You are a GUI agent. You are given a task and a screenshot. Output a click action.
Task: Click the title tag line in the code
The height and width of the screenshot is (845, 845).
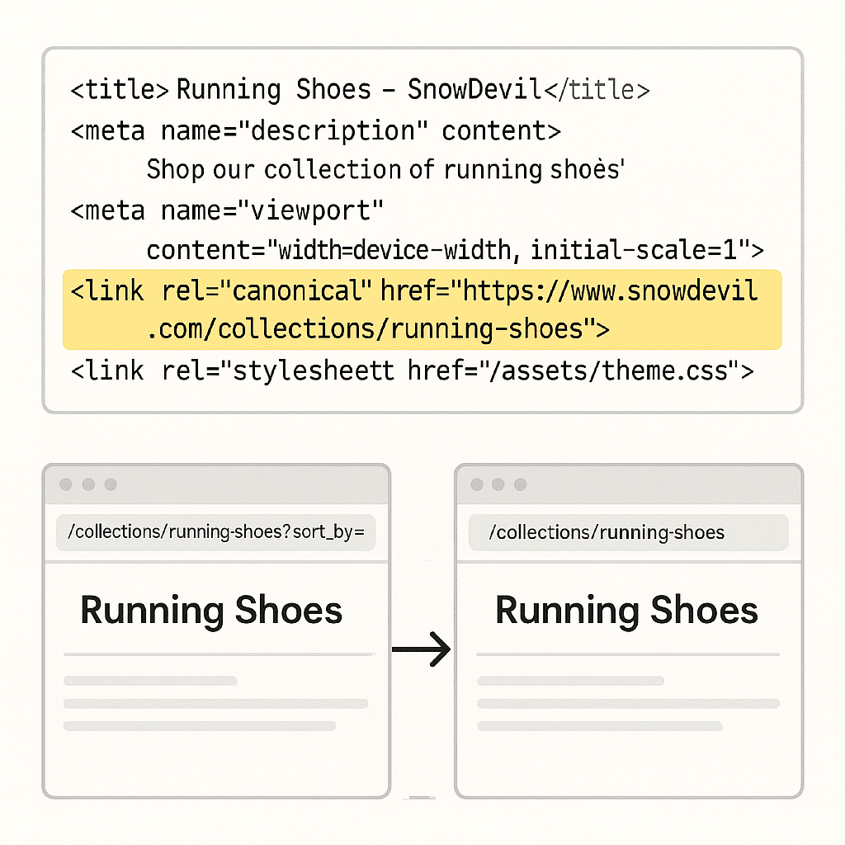click(360, 89)
